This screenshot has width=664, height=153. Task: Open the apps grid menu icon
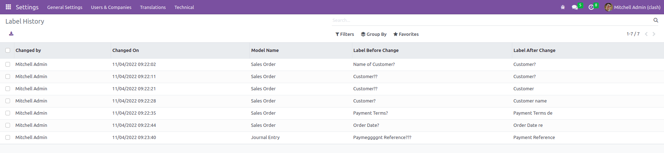[8, 7]
